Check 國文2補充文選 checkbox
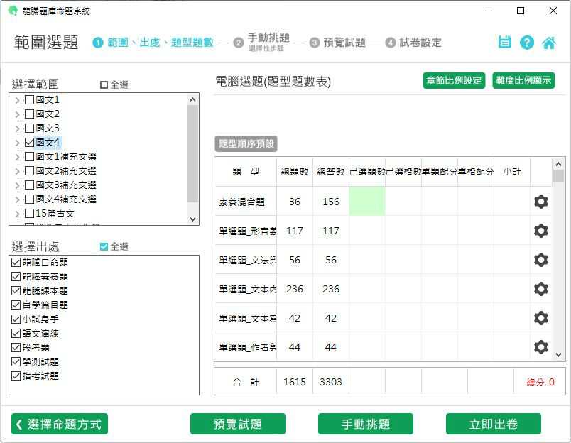Viewport: 571px width, 443px height. 29,170
